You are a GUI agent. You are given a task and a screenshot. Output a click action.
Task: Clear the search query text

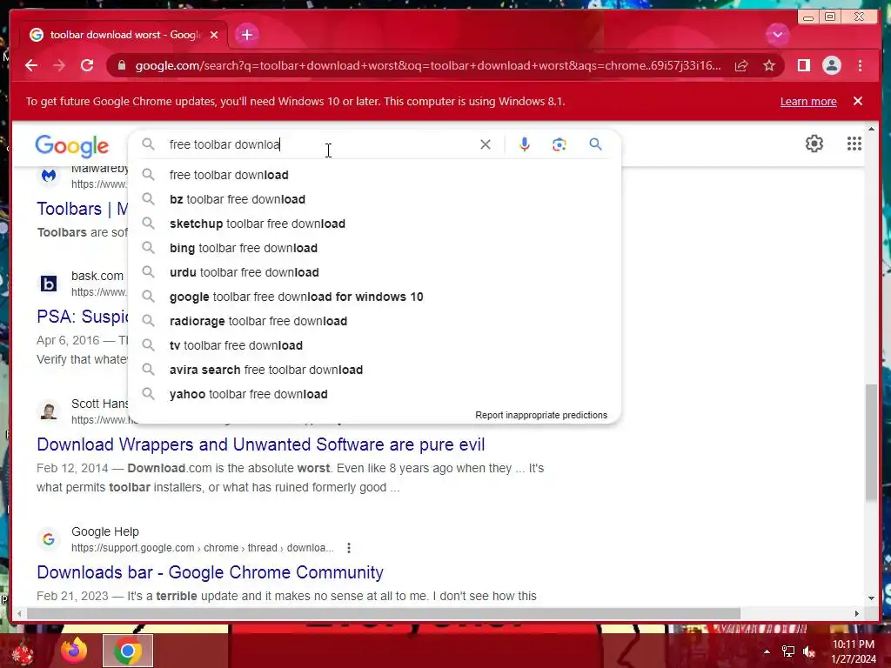[485, 144]
